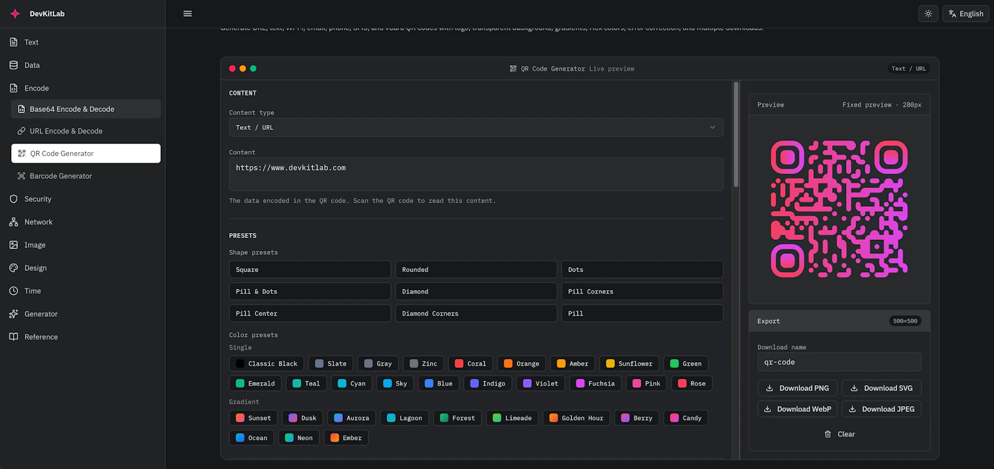994x469 pixels.
Task: Switch theme with the sun icon
Action: [x=928, y=14]
